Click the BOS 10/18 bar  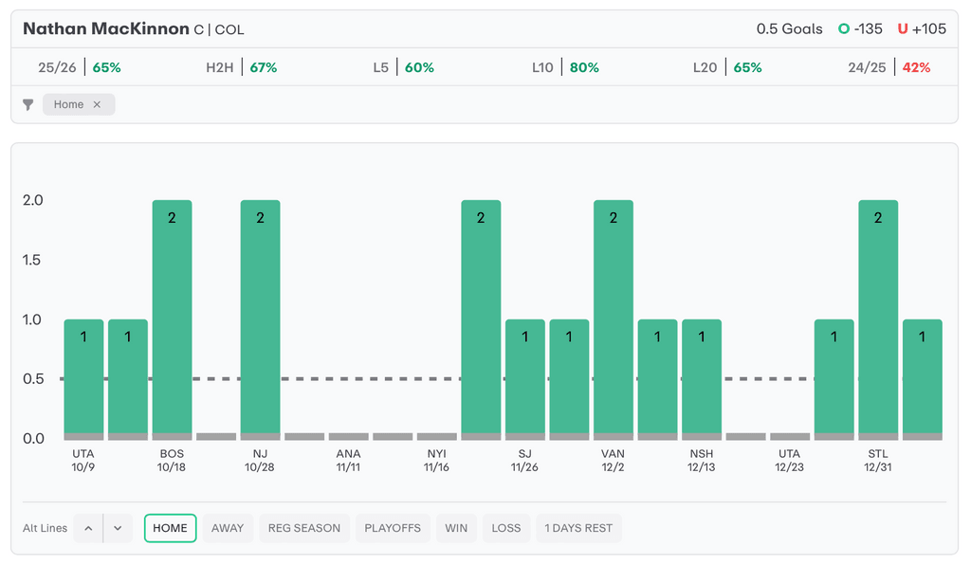[x=172, y=318]
